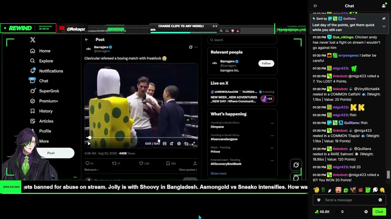Click the YouTube icon beside @Rekapz
Image resolution: width=391 pixels, height=219 pixels.
tap(62, 29)
